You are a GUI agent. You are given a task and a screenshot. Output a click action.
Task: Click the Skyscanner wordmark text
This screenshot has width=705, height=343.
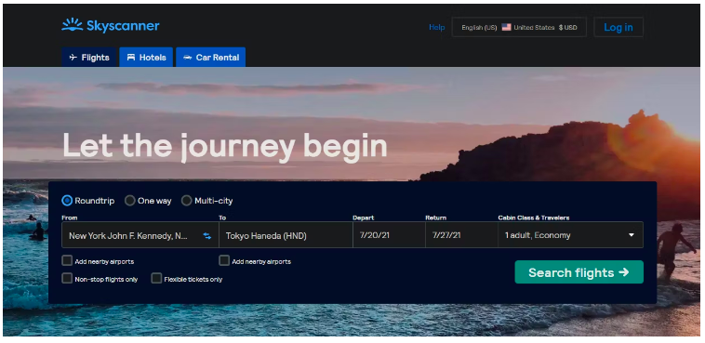(123, 26)
